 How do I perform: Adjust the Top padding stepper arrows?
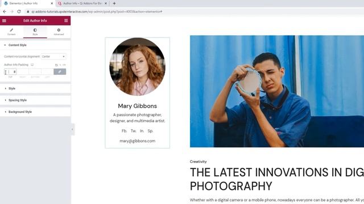pyautogui.click(x=15, y=72)
